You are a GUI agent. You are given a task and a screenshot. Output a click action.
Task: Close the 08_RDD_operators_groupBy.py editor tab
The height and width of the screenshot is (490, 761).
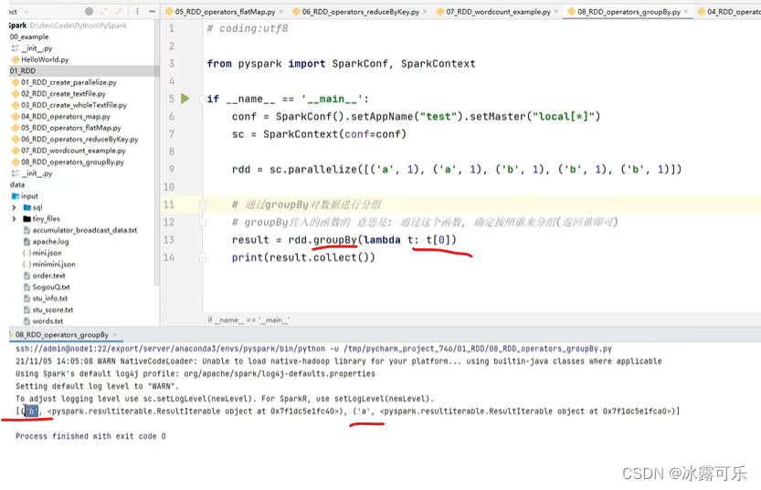[x=686, y=12]
